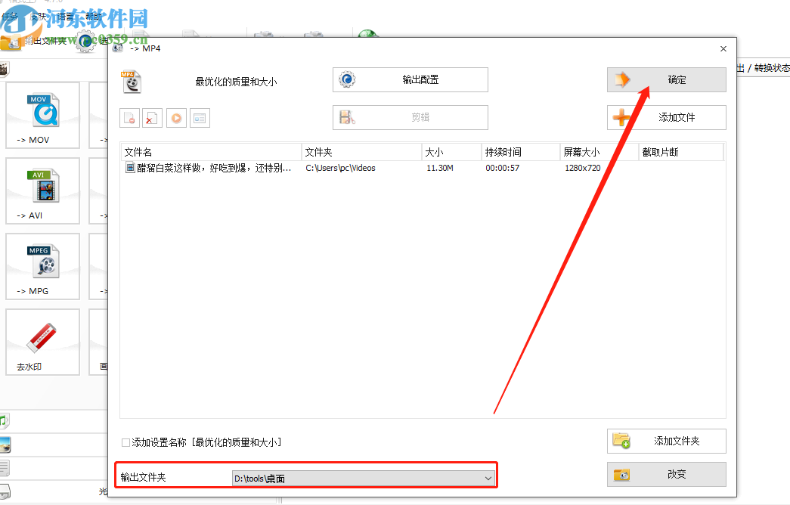The height and width of the screenshot is (505, 790).
Task: Click 添加文件夹 (Add Folder) button
Action: (666, 441)
